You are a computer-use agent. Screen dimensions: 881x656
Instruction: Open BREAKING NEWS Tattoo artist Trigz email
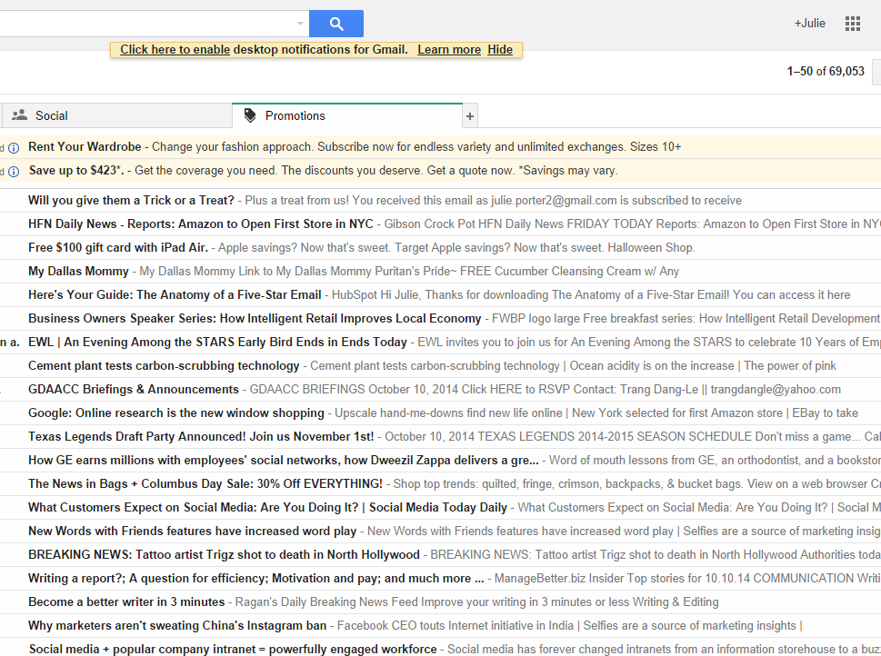click(x=440, y=554)
